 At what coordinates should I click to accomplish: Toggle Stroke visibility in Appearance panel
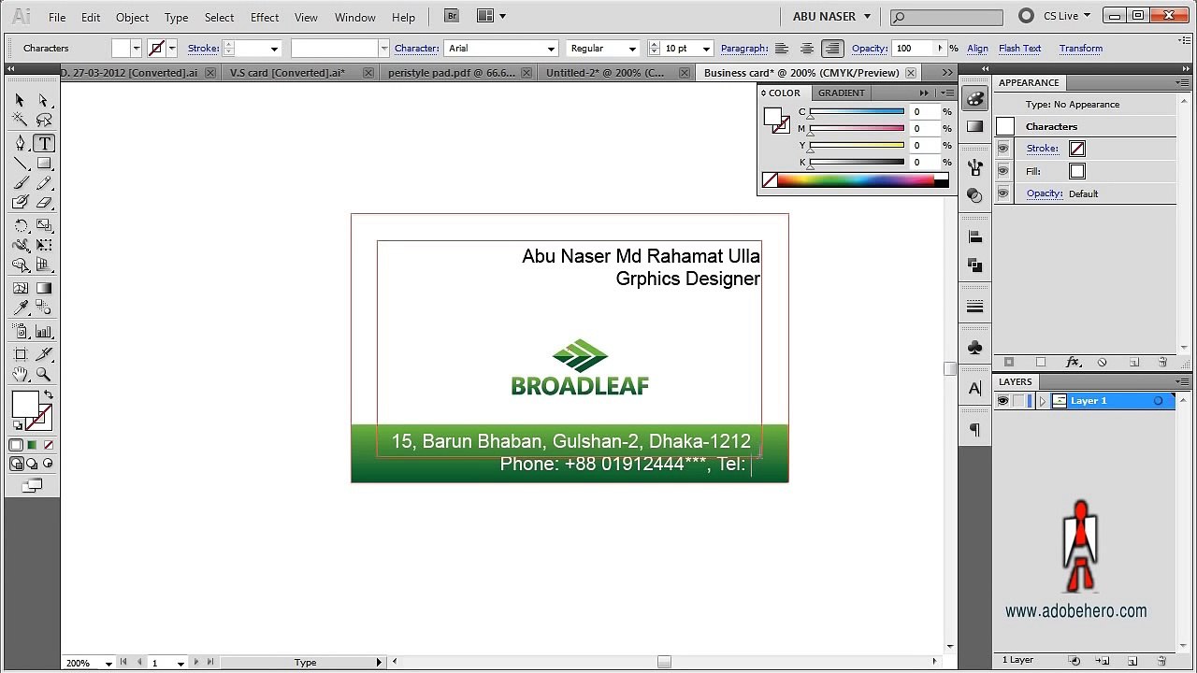[x=1002, y=149]
